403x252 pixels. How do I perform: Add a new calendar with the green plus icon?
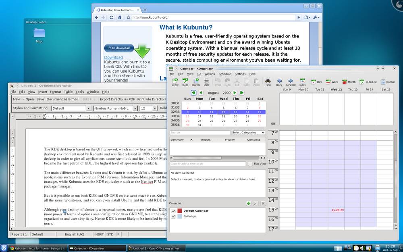tap(249, 203)
